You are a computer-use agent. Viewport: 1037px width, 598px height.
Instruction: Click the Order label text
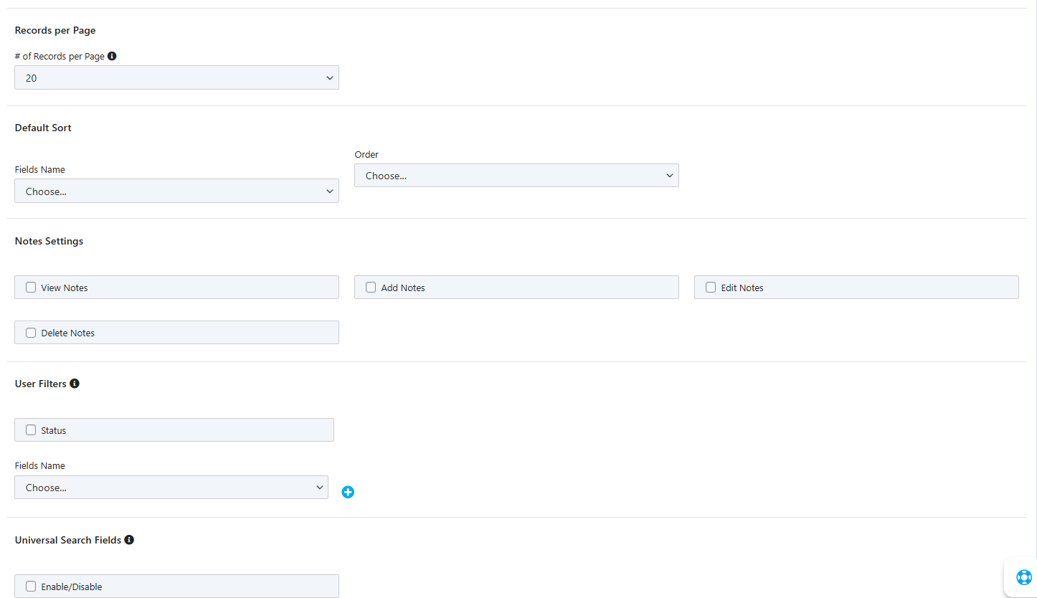click(x=366, y=154)
